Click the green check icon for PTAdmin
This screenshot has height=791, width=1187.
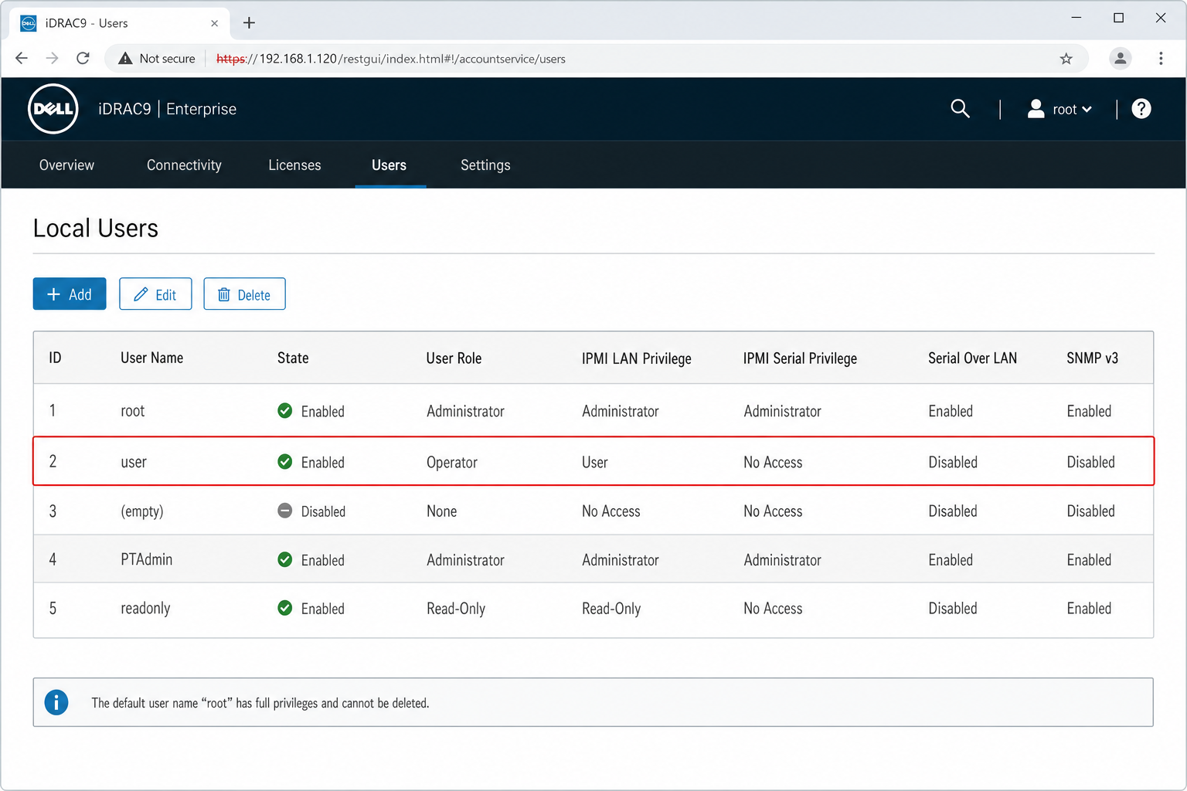click(x=285, y=559)
